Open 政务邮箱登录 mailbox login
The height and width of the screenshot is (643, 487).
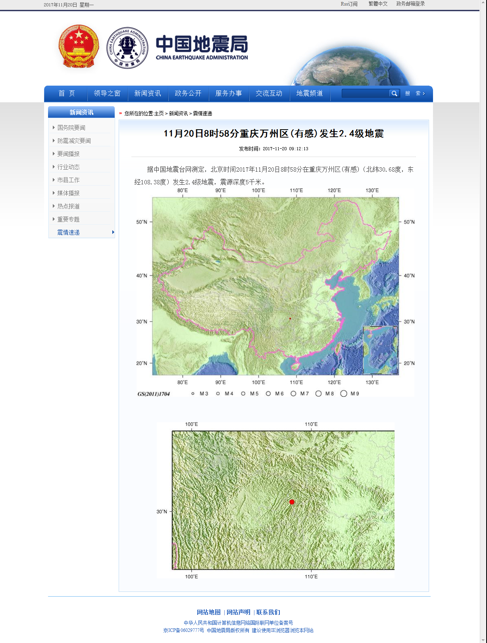pos(410,4)
